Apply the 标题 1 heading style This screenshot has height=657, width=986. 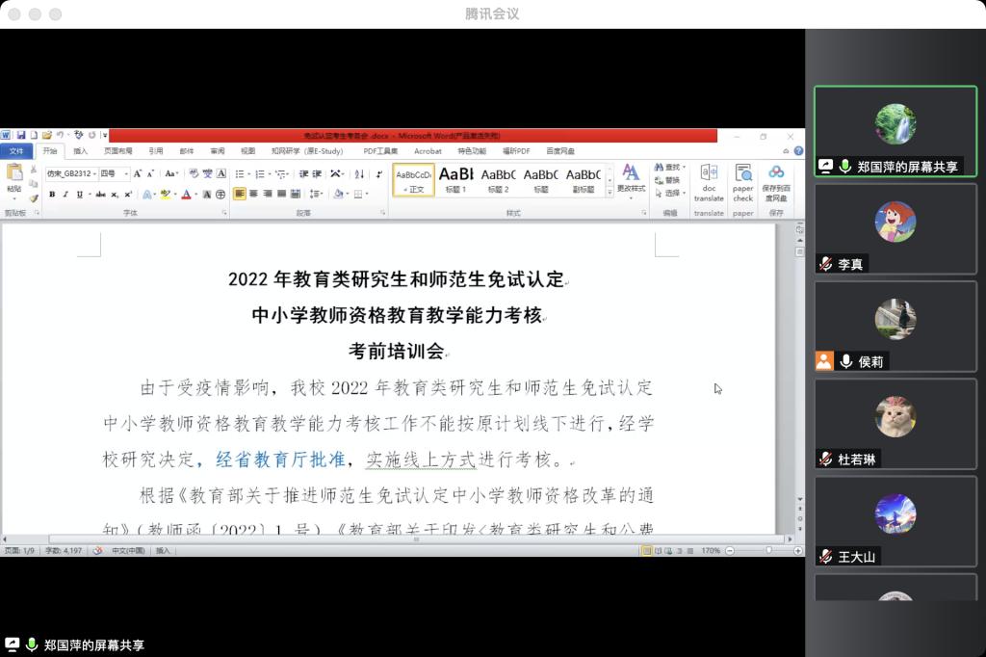(x=455, y=178)
